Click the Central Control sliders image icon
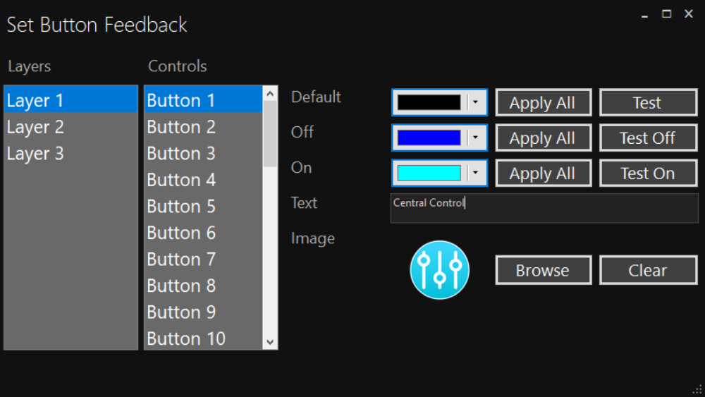 click(x=439, y=269)
